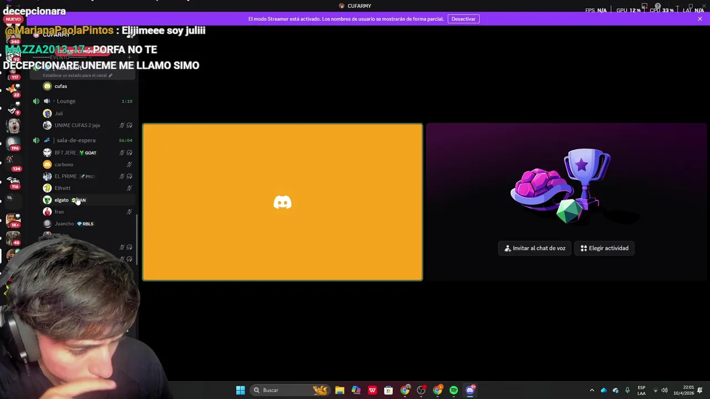Select user UNIME CUFAS 2 jeje
The height and width of the screenshot is (399, 710).
(x=77, y=125)
